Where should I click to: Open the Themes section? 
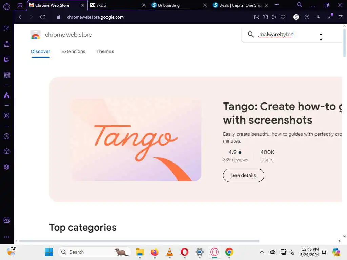click(x=105, y=51)
